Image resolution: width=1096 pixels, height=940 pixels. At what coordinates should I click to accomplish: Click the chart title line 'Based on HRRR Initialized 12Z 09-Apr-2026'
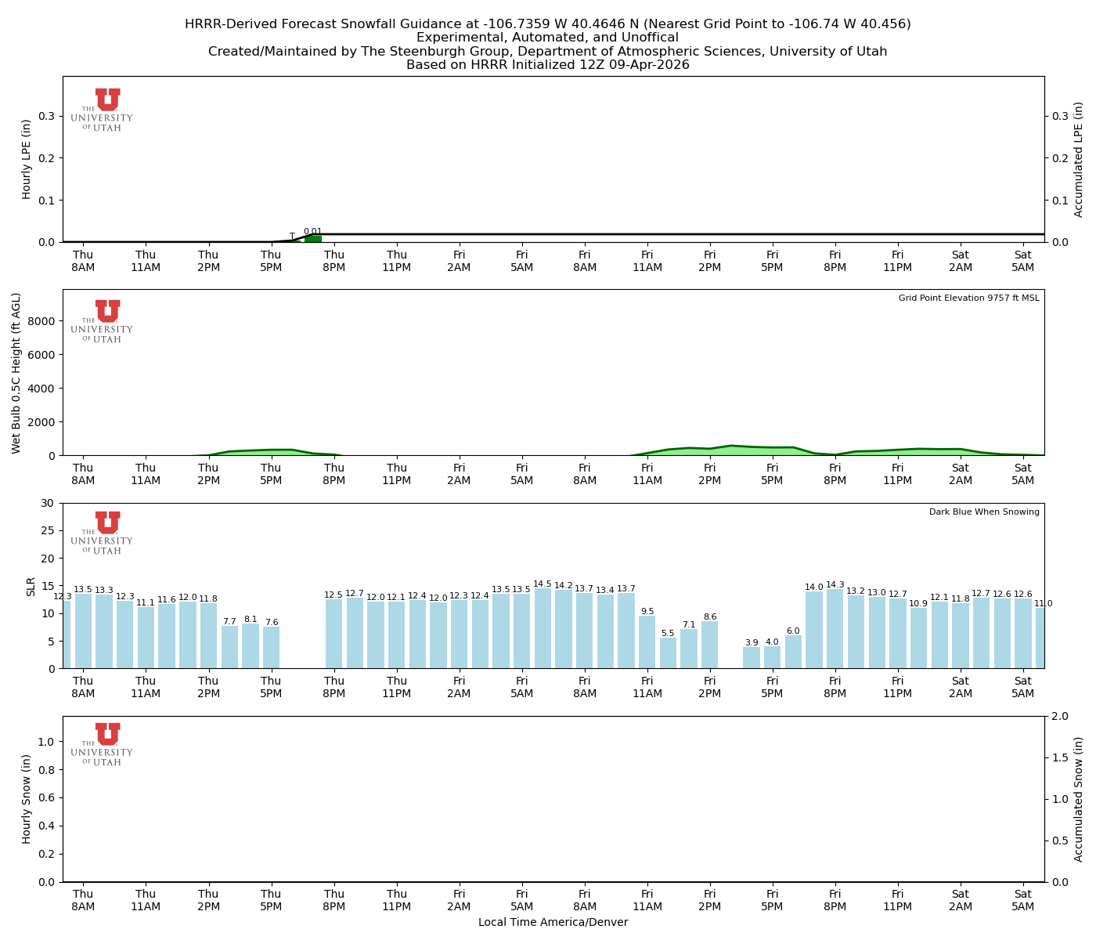point(547,65)
